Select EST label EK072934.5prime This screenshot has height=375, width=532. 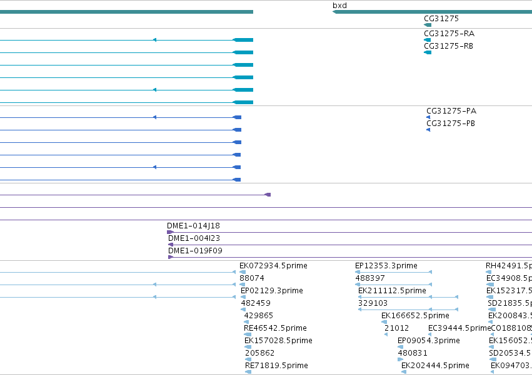[x=273, y=266]
